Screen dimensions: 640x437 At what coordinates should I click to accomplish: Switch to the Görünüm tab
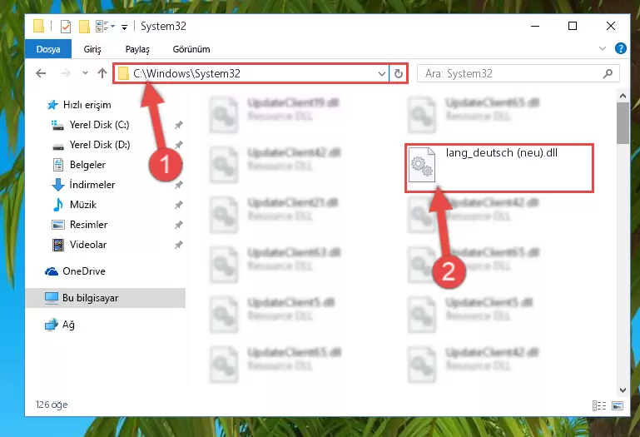click(191, 49)
